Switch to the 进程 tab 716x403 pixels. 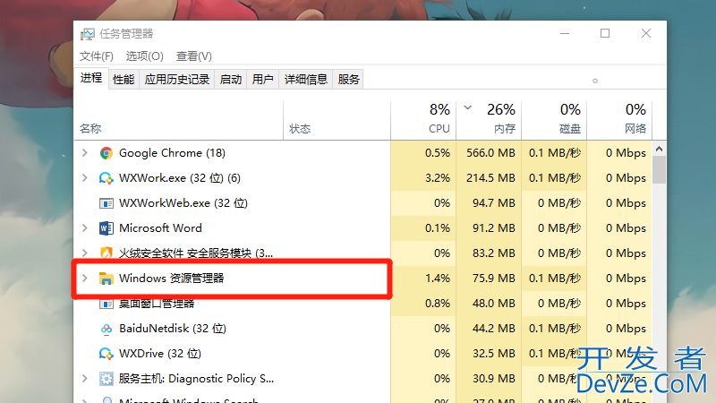click(x=91, y=78)
